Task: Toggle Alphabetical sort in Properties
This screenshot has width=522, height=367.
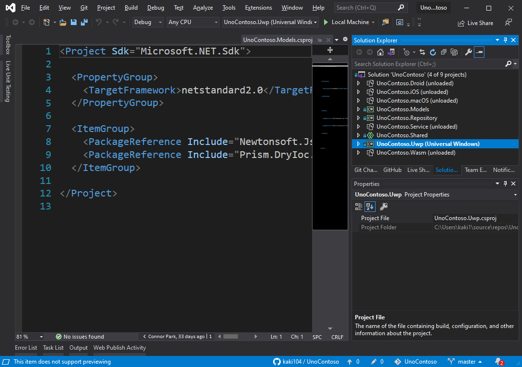Action: 370,207
